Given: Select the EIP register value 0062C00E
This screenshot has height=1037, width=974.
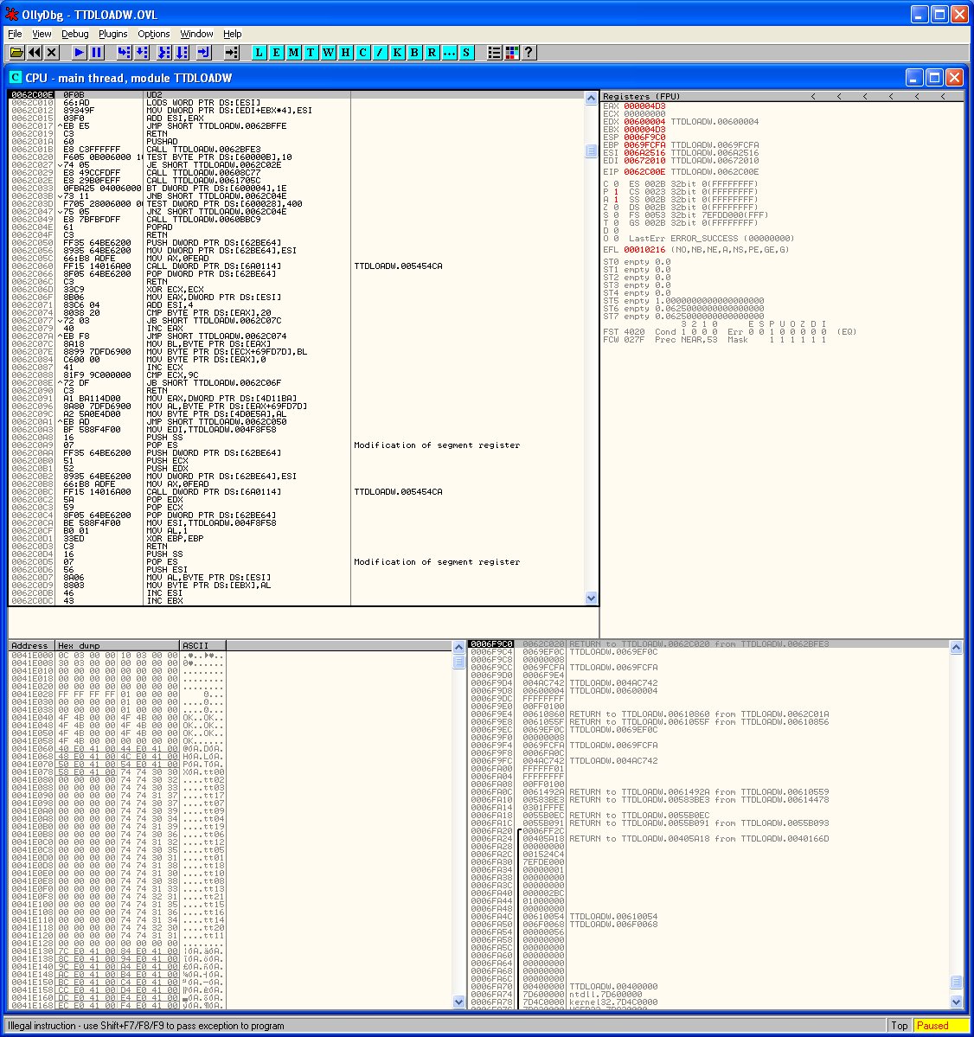Looking at the screenshot, I should coord(644,172).
